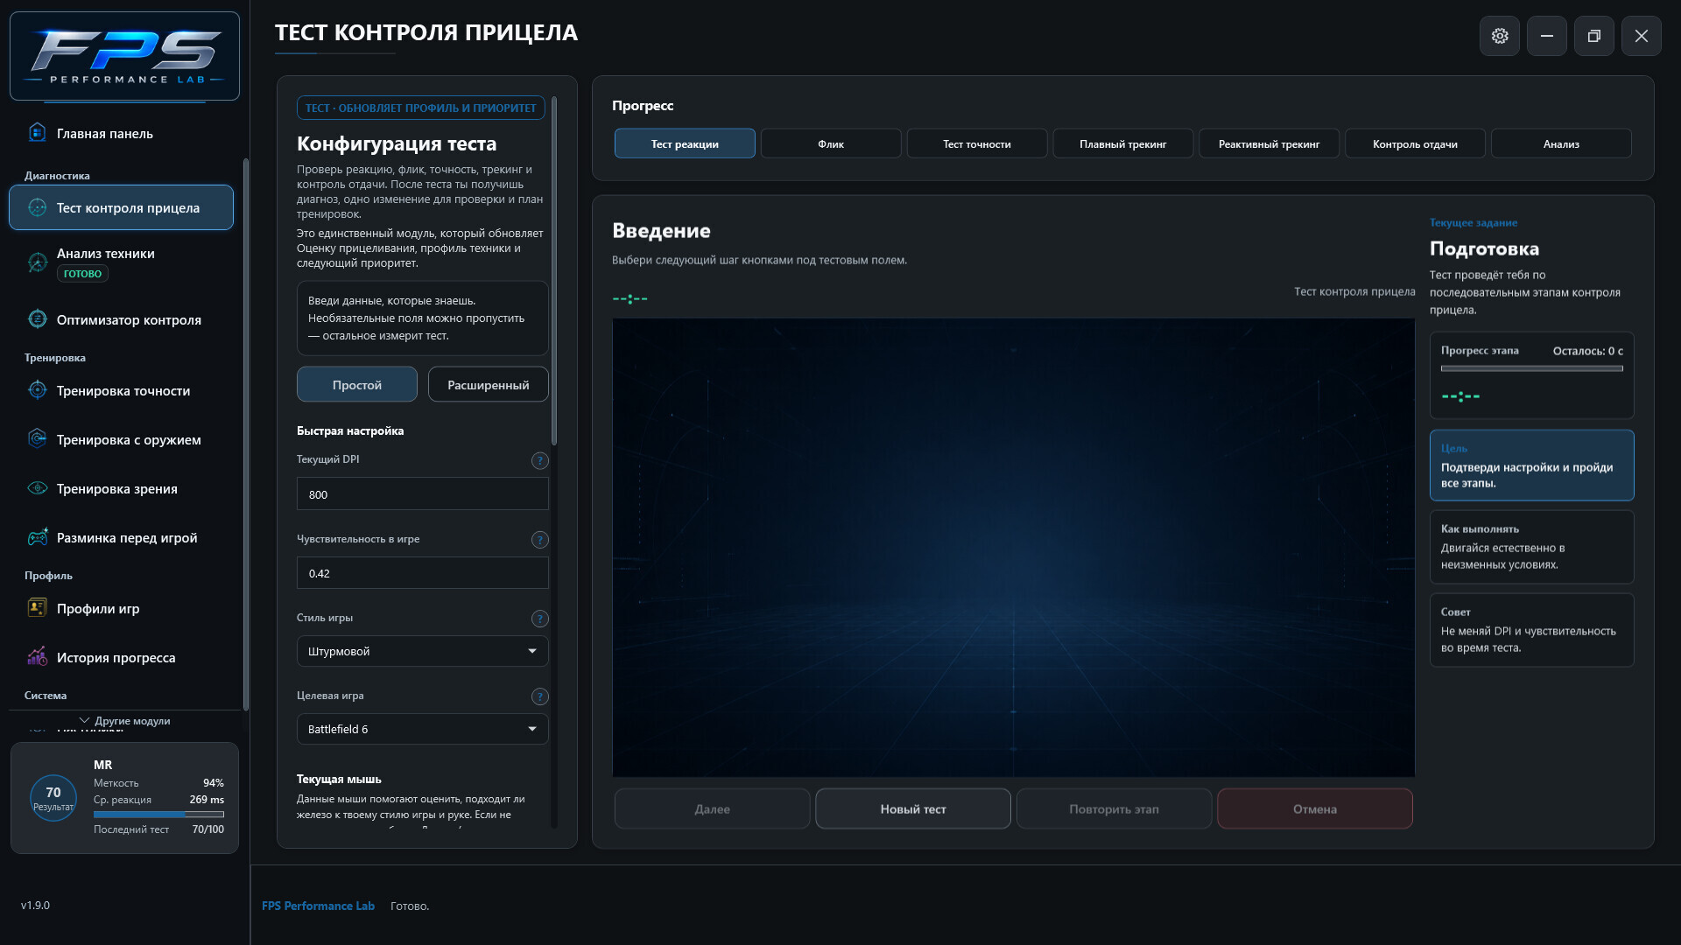1681x945 pixels.
Task: Click the История прогресса chart icon
Action: point(37,656)
